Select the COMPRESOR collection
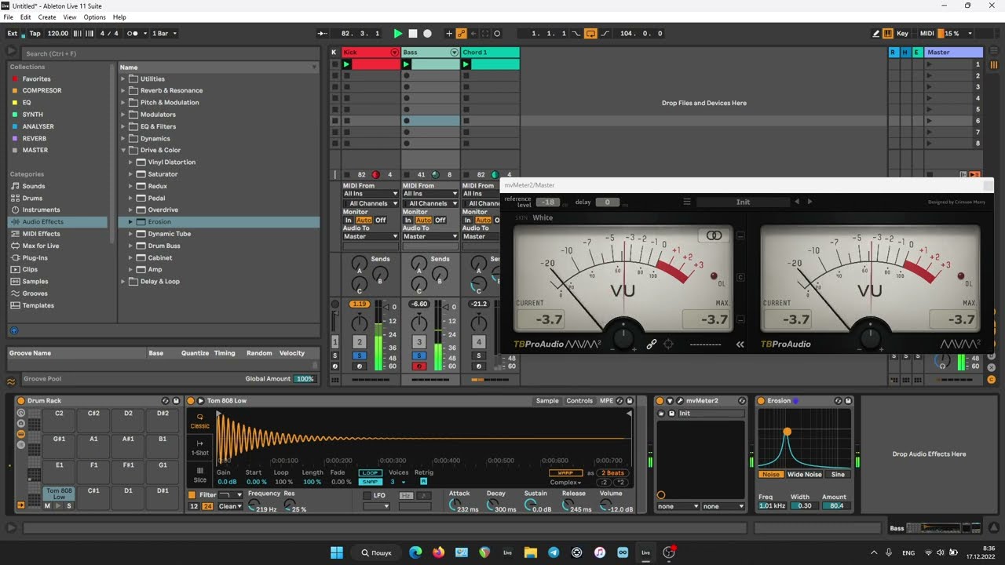The width and height of the screenshot is (1005, 565). pos(42,91)
